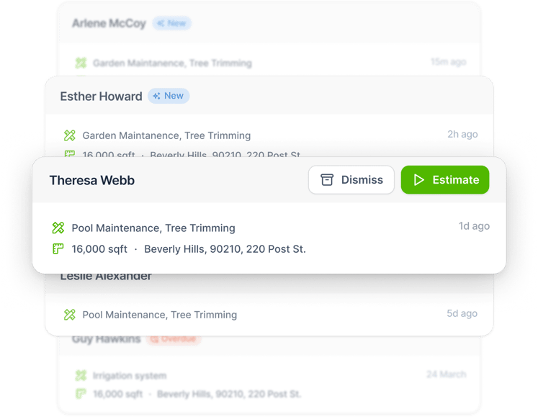Viewport: 538px width, 417px height.
Task: Click tools icon on Leslie Alexander card
Action: click(x=70, y=315)
